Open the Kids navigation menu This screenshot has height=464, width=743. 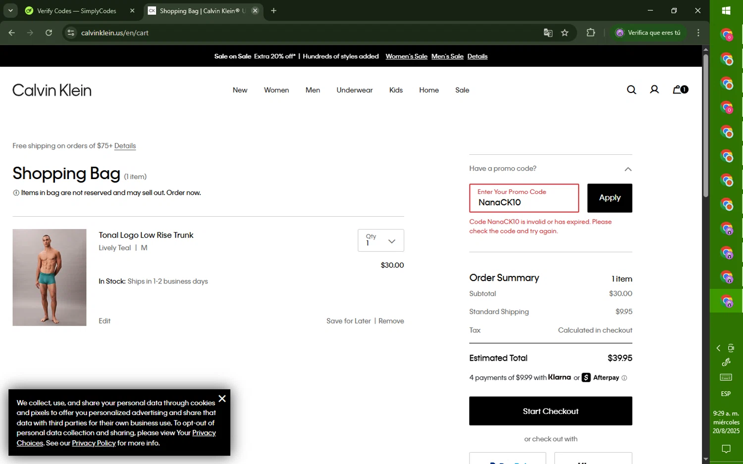(396, 90)
